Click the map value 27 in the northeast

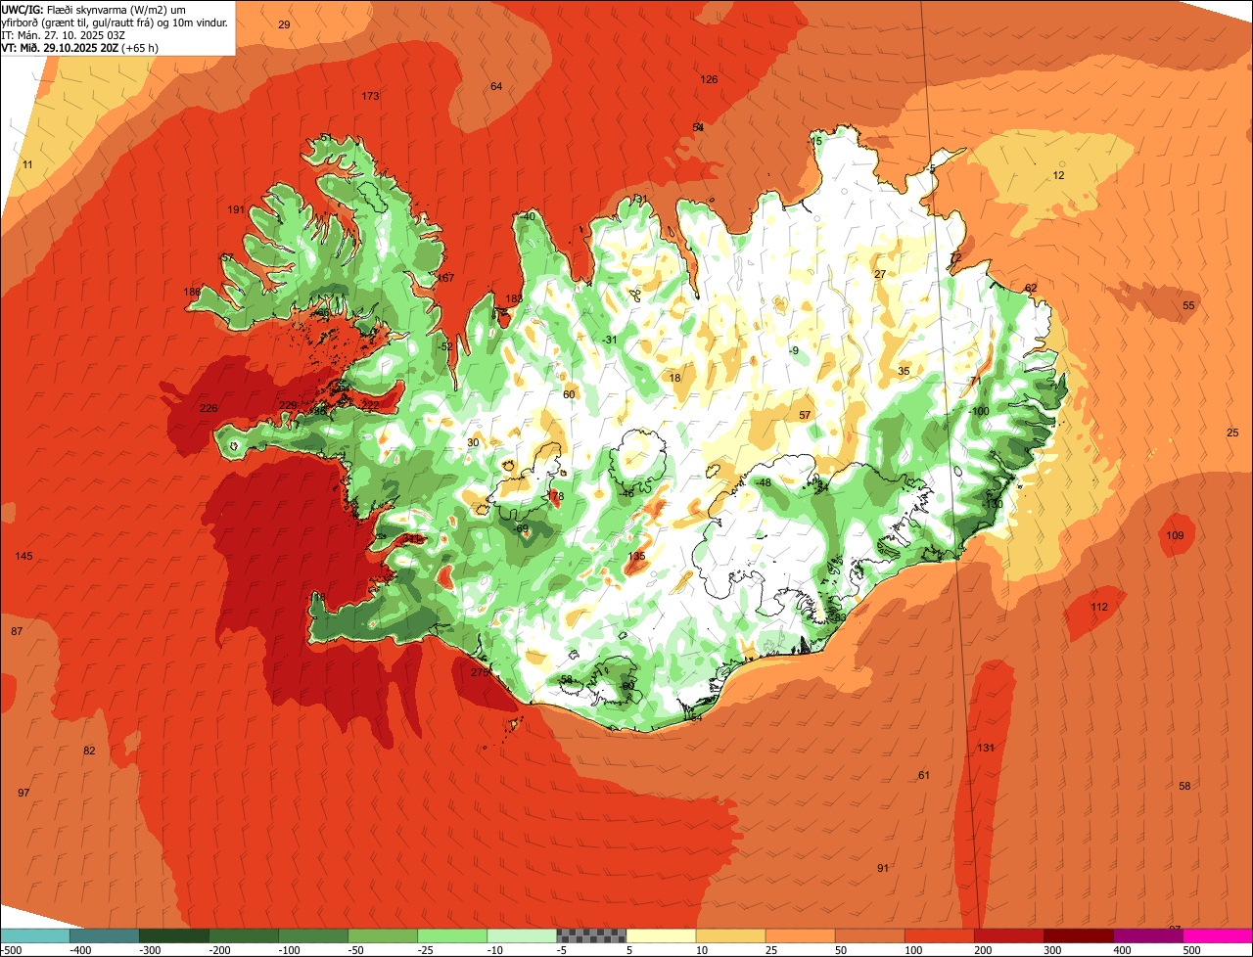tap(880, 274)
